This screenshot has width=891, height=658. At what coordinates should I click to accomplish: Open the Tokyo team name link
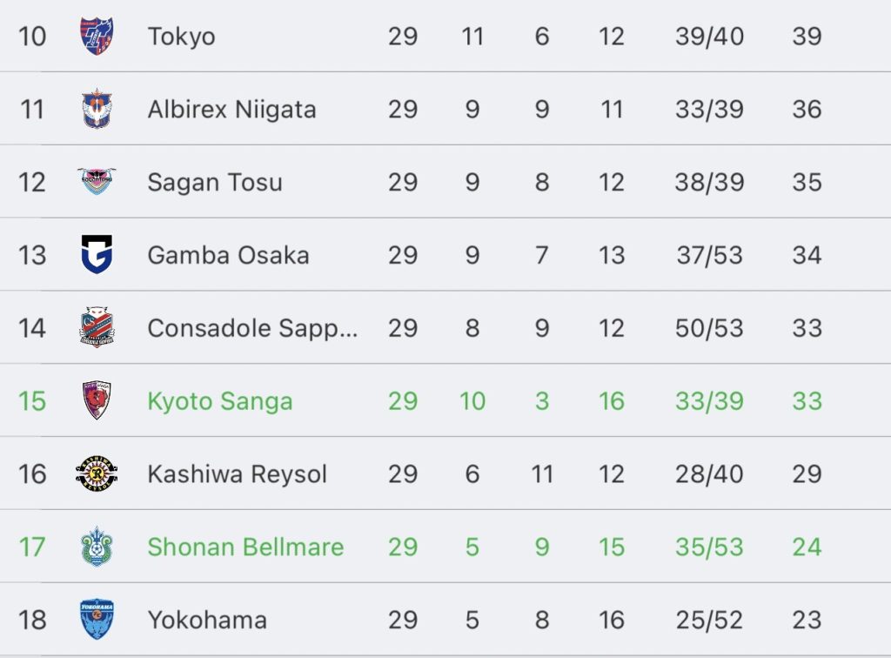[x=181, y=37]
